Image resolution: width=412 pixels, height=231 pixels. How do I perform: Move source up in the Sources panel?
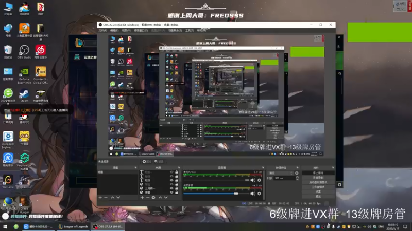(x=160, y=198)
